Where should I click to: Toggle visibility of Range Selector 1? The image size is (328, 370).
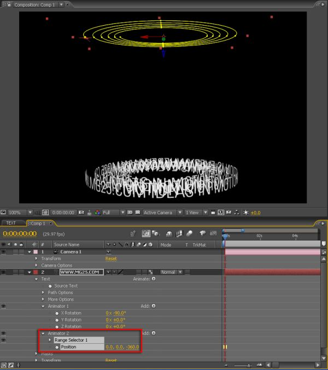(x=3, y=340)
